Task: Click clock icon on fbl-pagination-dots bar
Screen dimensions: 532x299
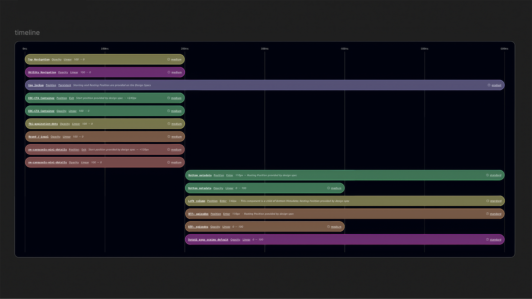Action: pos(169,124)
